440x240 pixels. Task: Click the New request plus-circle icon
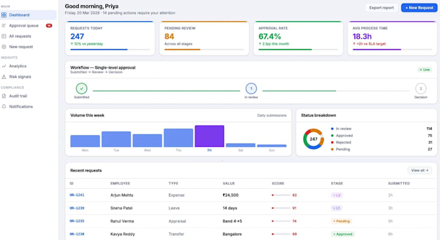(x=4, y=47)
